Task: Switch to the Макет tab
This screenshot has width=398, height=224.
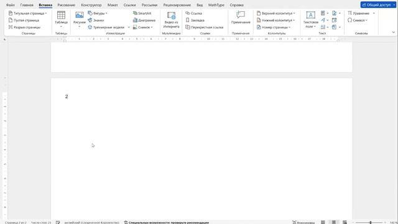Action: pyautogui.click(x=113, y=5)
